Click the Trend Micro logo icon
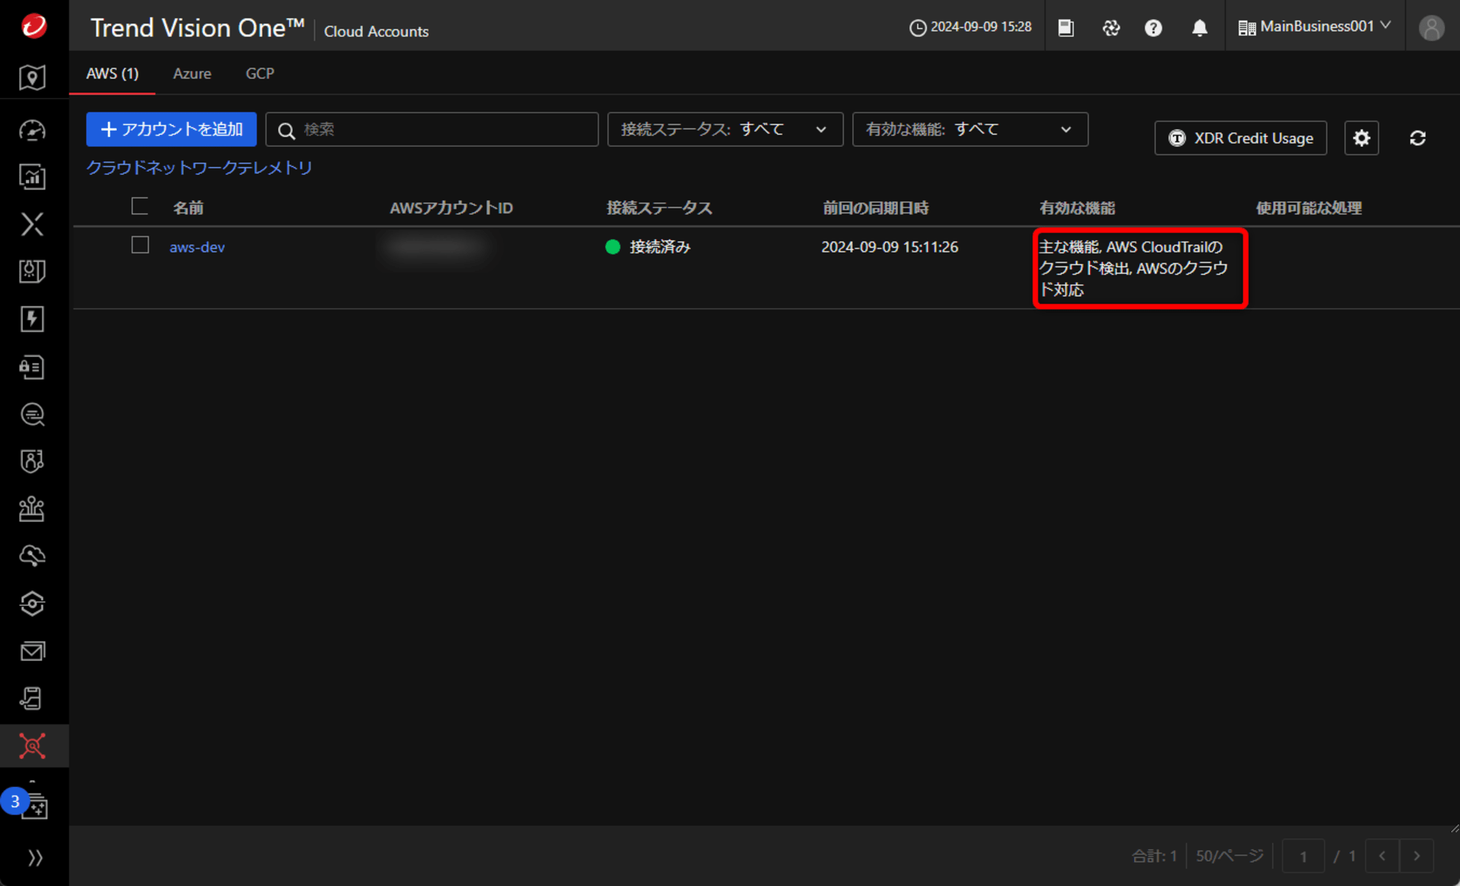1460x886 pixels. pos(34,26)
